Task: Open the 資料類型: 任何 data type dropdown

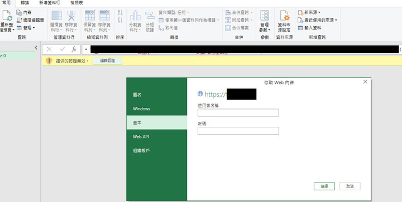Action: click(174, 12)
